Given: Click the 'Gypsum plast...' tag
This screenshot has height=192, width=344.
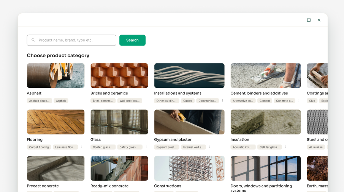Looking at the screenshot, I should click(x=166, y=147).
